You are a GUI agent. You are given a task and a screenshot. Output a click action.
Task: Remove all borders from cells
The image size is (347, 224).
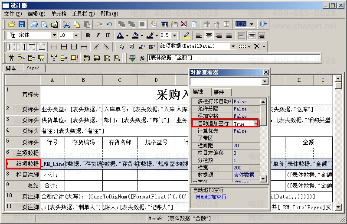point(54,46)
